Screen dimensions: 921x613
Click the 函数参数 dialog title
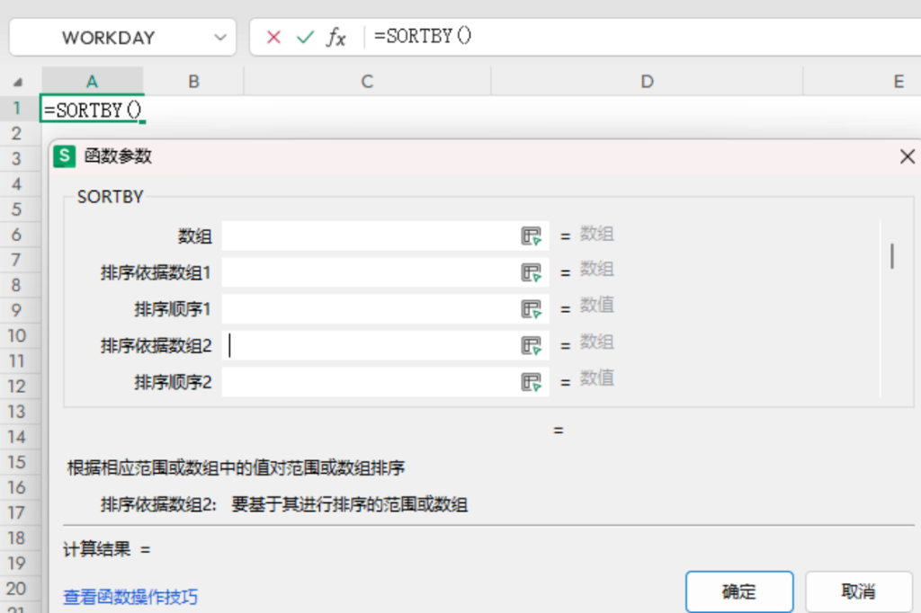coord(118,156)
